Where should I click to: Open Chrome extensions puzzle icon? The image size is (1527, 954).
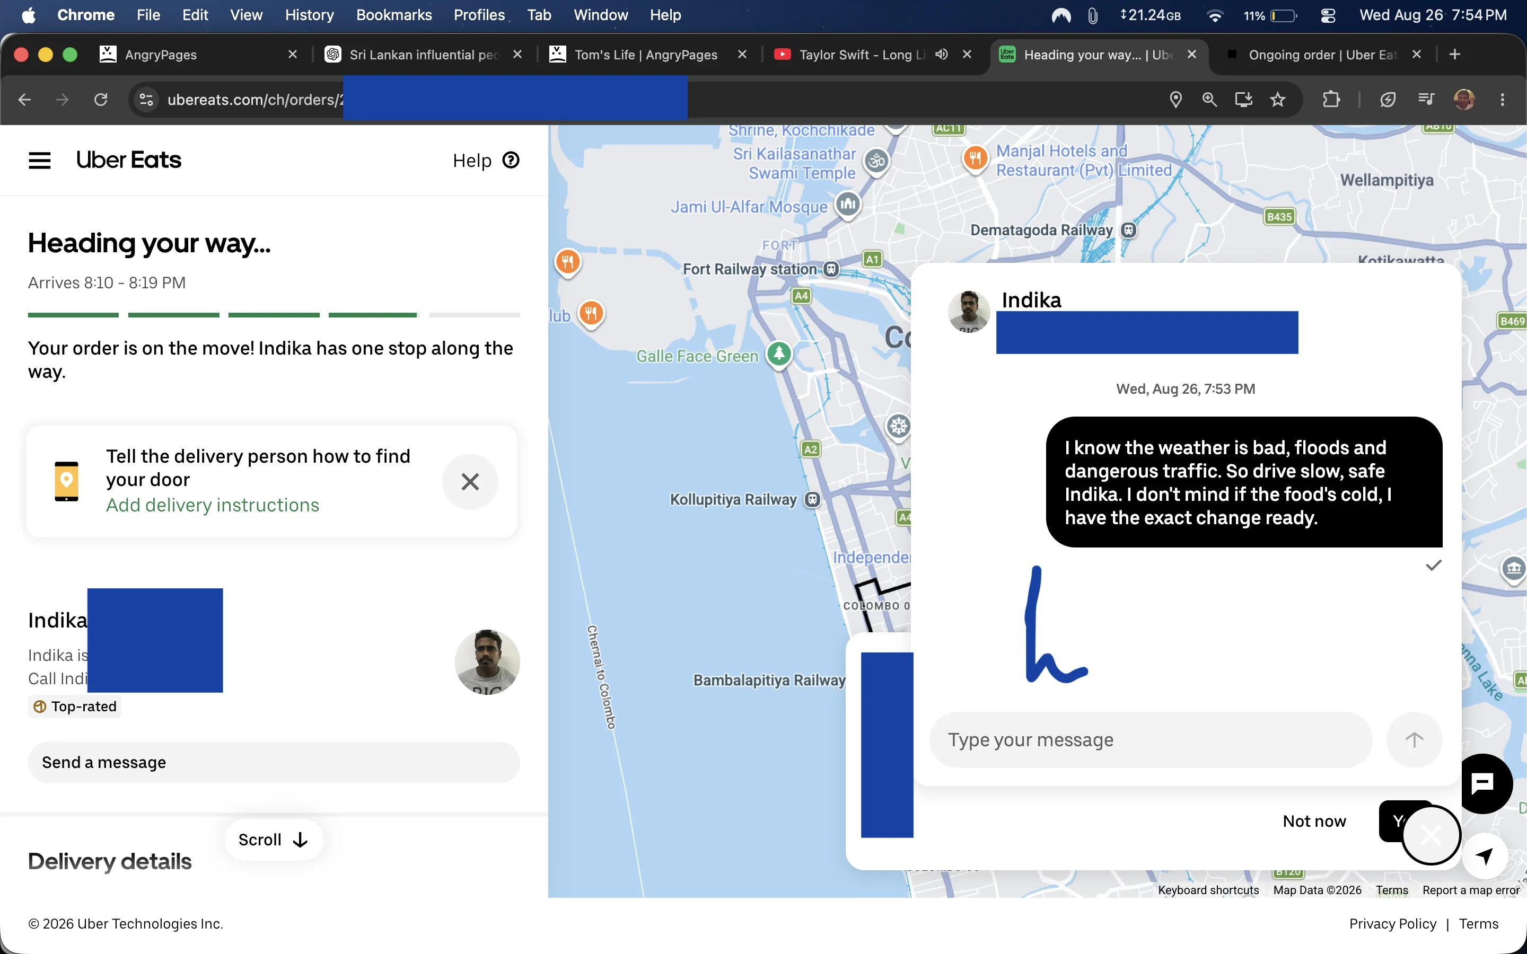[1331, 100]
